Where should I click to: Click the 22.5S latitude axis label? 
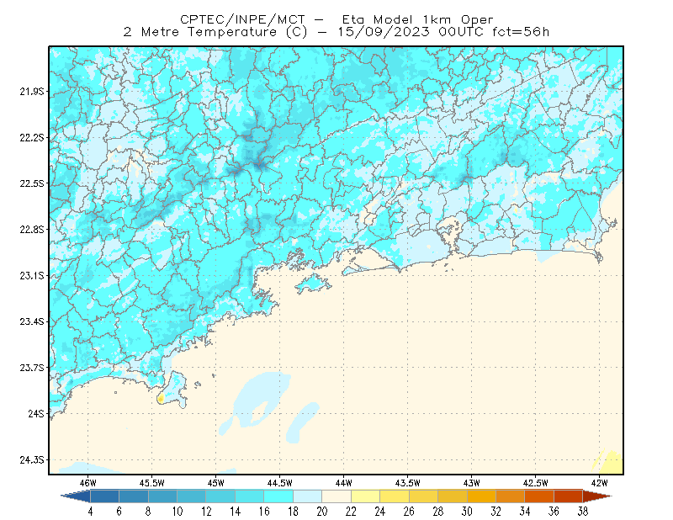(x=32, y=183)
